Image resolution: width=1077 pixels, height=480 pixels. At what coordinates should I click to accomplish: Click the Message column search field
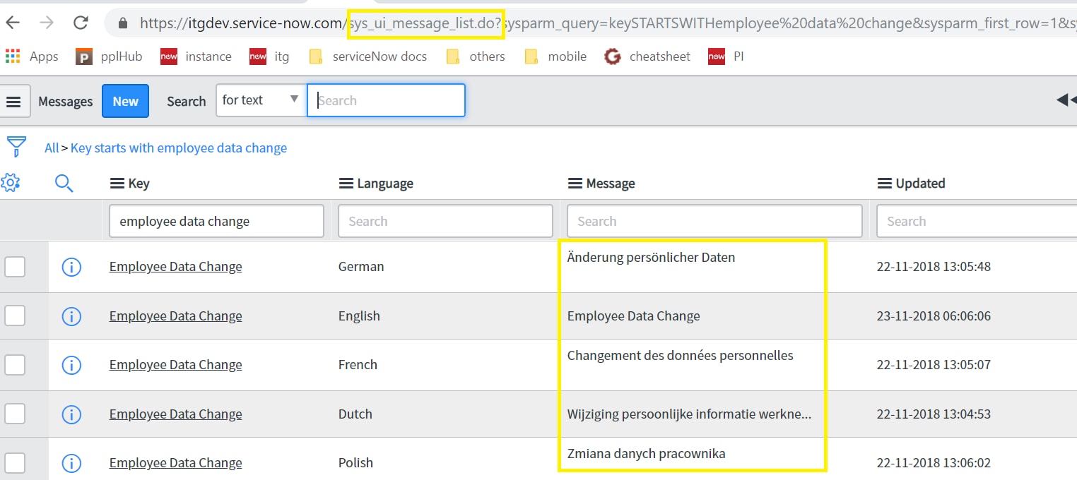[x=714, y=221]
